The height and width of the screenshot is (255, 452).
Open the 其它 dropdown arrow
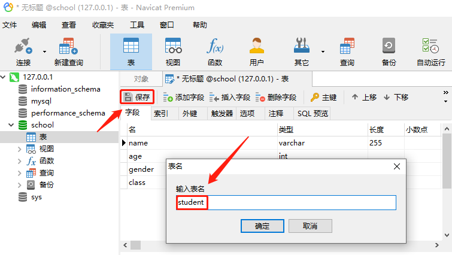(323, 51)
